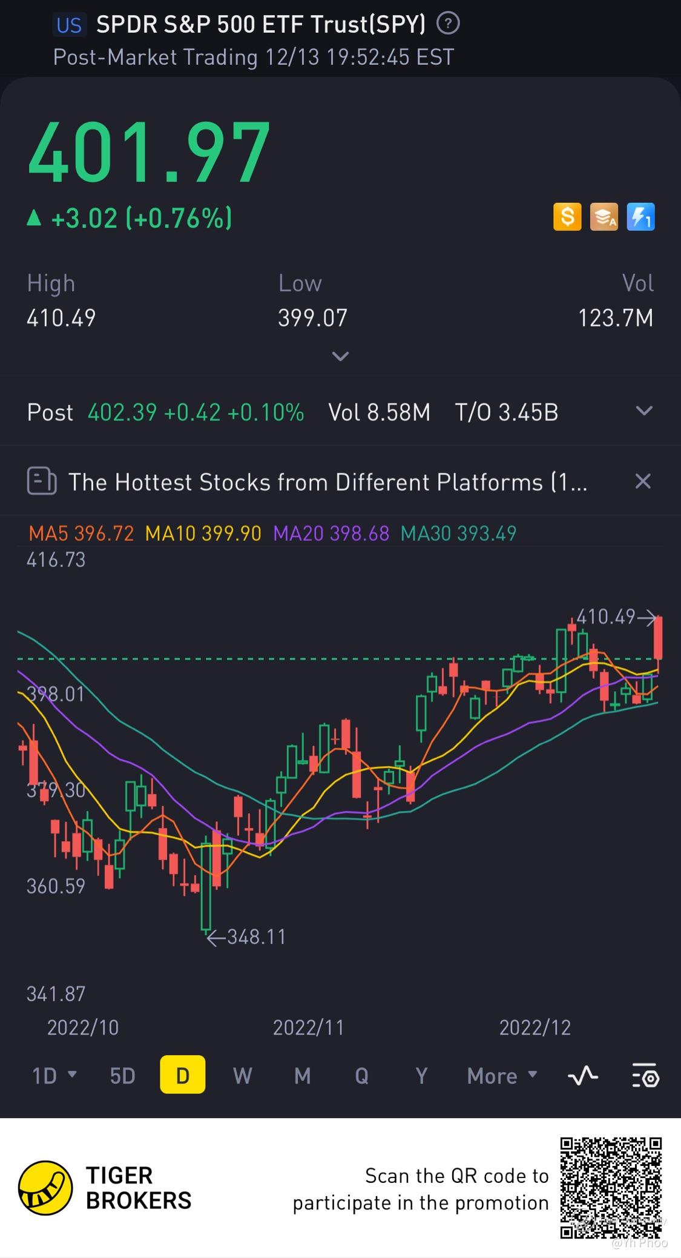Viewport: 681px width, 1258px height.
Task: Tap the High 410.49 value
Action: coord(61,318)
